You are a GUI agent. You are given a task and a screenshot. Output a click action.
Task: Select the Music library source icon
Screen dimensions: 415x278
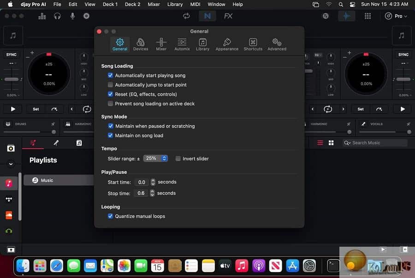(9, 183)
